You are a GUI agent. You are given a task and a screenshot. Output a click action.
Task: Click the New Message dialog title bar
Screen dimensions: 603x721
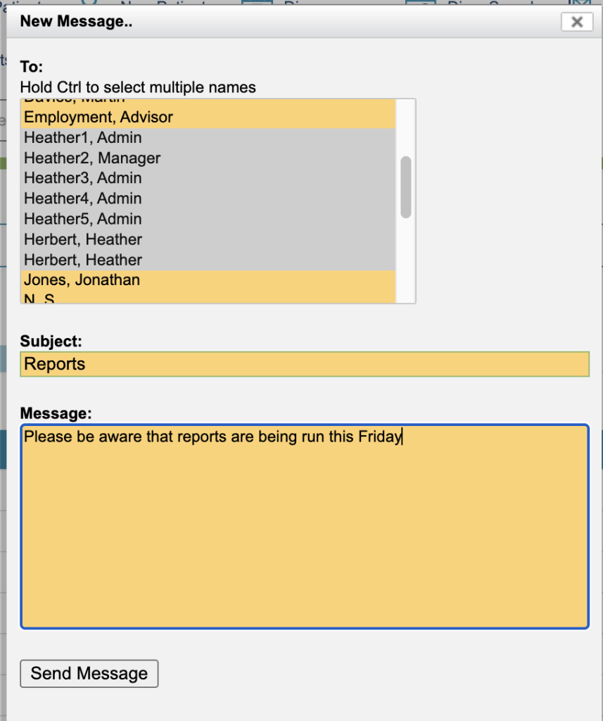click(281, 22)
